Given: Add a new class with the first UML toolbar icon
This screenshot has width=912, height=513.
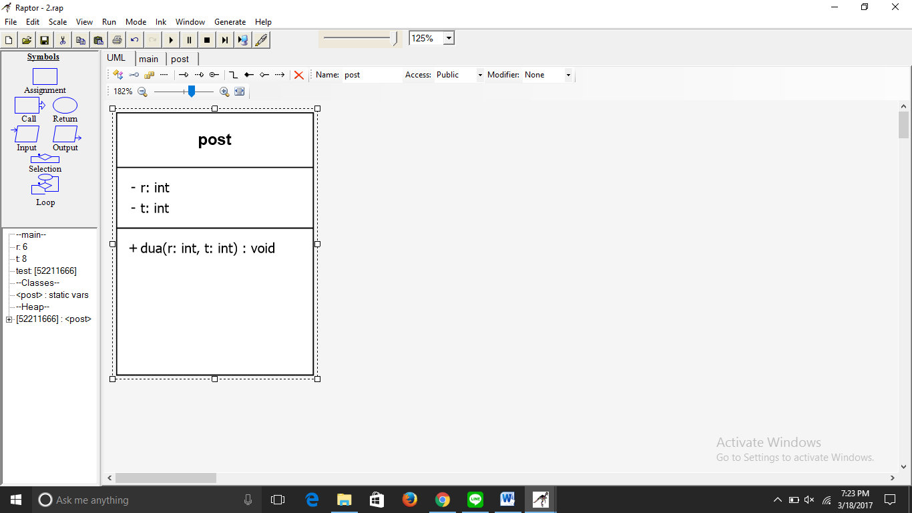Looking at the screenshot, I should click(x=118, y=75).
